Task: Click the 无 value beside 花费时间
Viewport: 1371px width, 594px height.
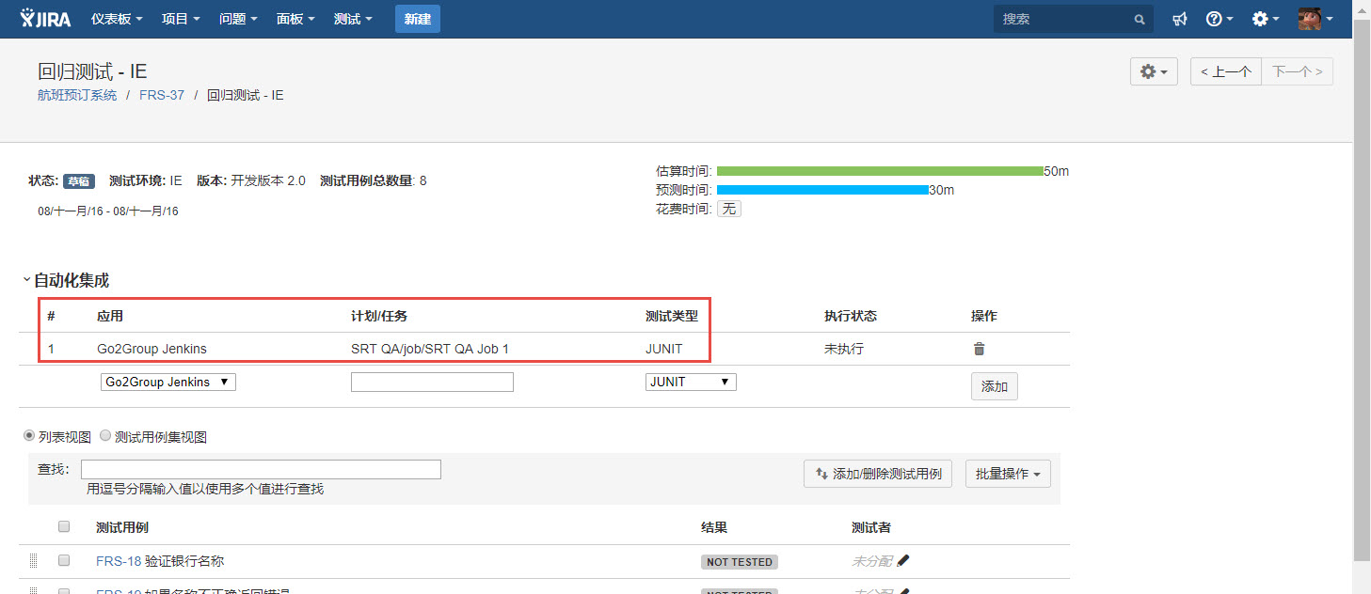Action: (729, 209)
